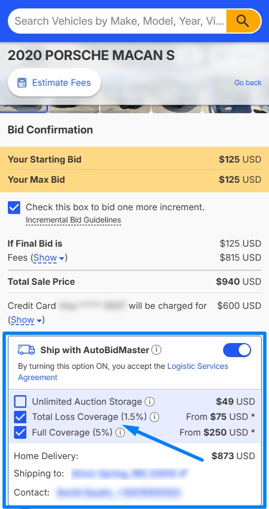Click the info icon for Unlimited Auction Storage

click(149, 401)
